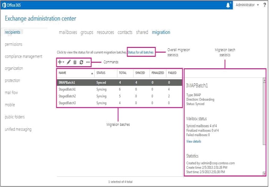
Task: Click the '1 selected of 4 total' footer
Action: [x=120, y=182]
